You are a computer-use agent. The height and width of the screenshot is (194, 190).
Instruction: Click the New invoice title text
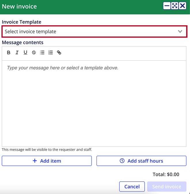coord(19,6)
